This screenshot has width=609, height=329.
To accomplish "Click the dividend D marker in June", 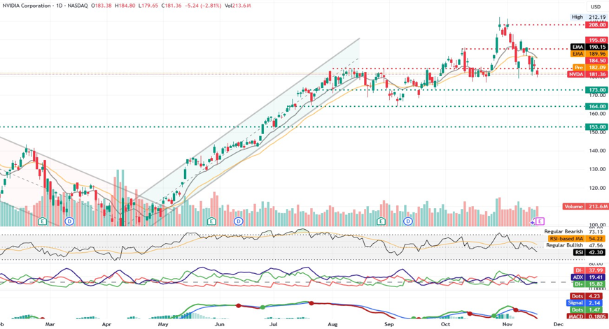I will pos(239,221).
